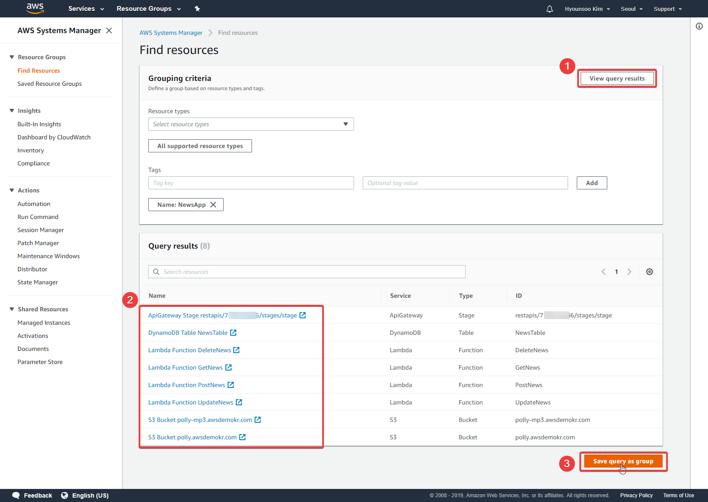Open table preferences gear icon
This screenshot has width=708, height=502.
(650, 272)
